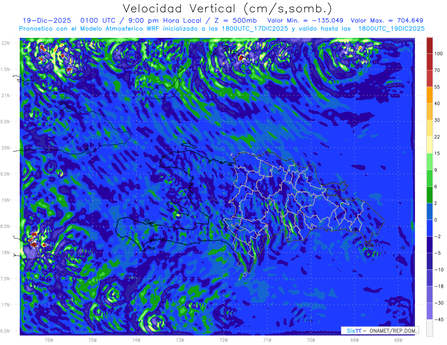This screenshot has height=345, width=447.
Task: Pick the white swatch below -45
Action: pos(429,328)
